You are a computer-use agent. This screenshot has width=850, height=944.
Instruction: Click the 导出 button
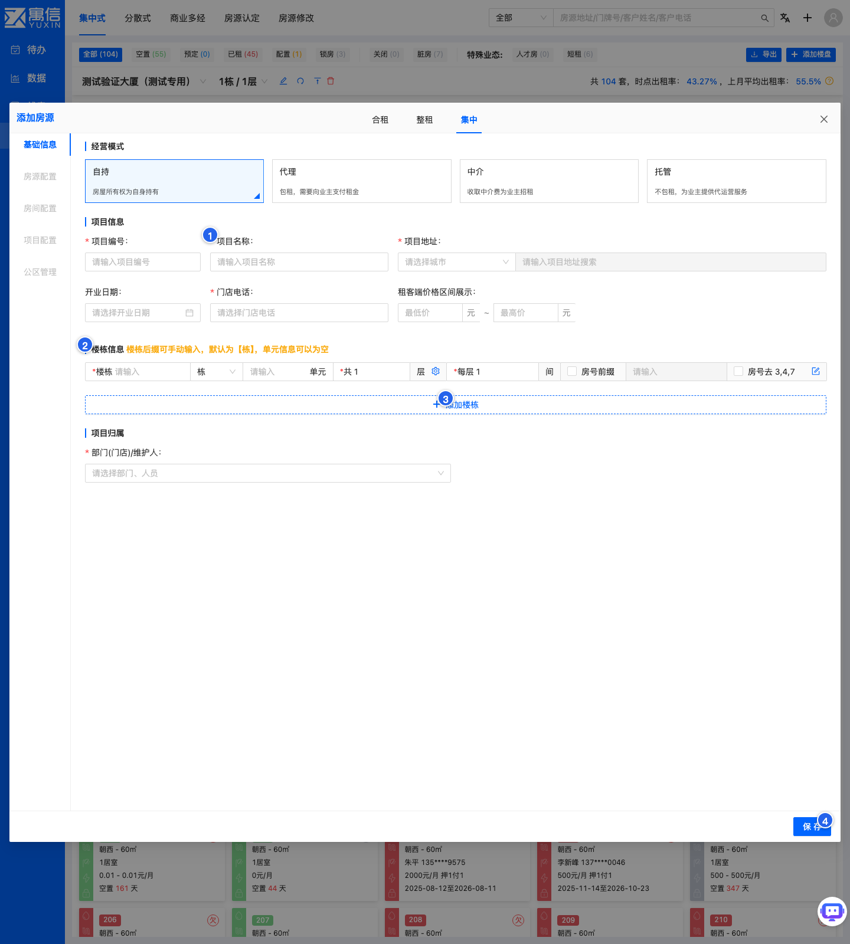764,54
